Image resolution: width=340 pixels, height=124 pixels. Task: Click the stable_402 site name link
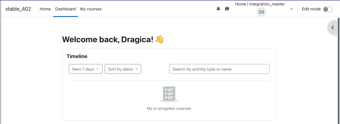tap(18, 9)
